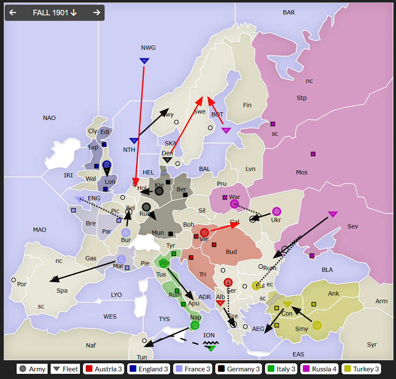Click the Turkey 3 legend entry

(x=362, y=369)
